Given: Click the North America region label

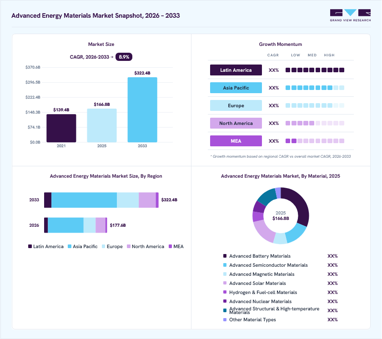Looking at the screenshot, I should (236, 124).
